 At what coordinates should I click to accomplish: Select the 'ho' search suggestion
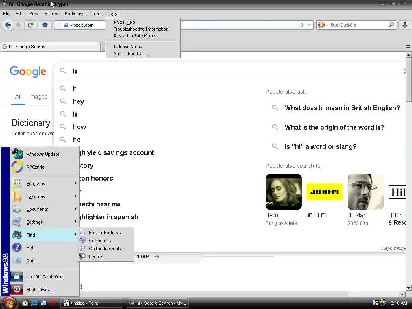tap(77, 140)
